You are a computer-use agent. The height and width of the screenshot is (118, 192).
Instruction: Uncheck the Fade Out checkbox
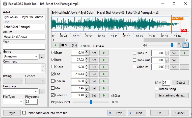coord(53,95)
